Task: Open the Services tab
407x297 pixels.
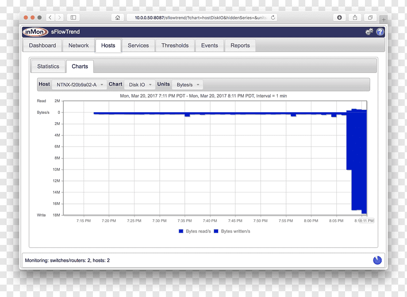Action: [x=138, y=45]
